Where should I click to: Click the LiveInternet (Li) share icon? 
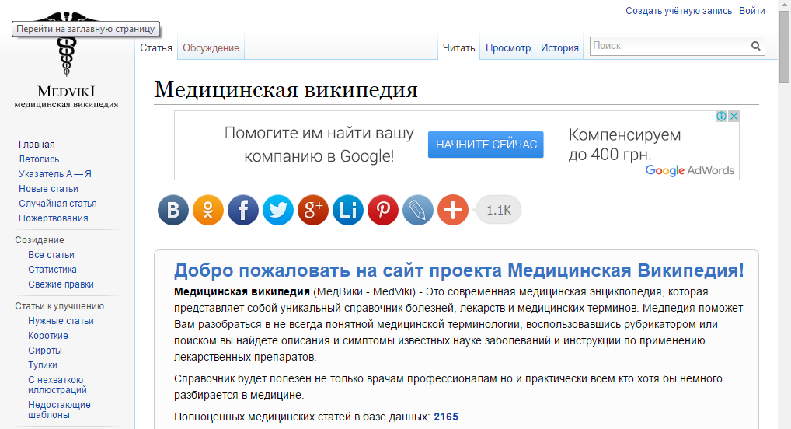pos(348,210)
